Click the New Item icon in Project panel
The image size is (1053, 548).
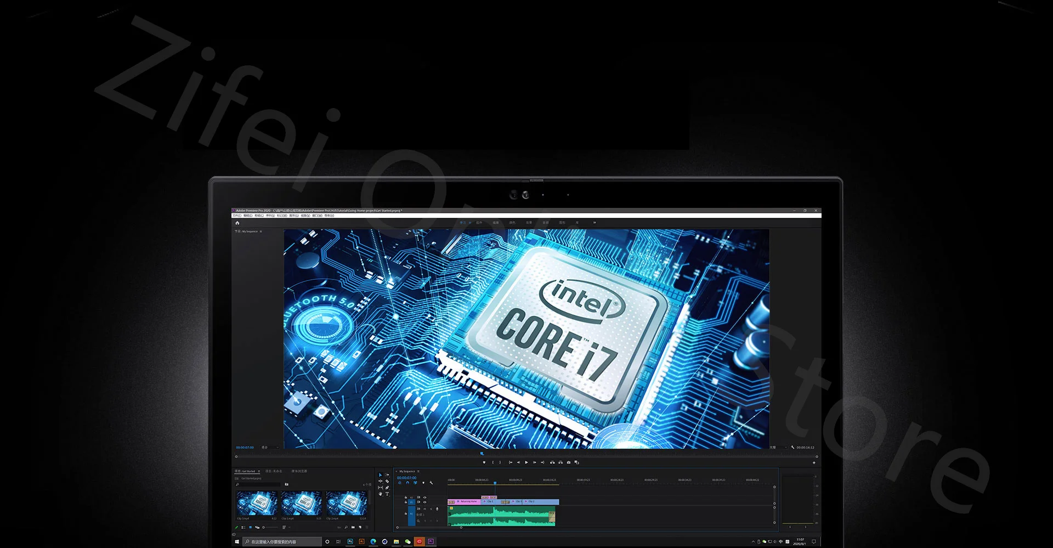[361, 527]
